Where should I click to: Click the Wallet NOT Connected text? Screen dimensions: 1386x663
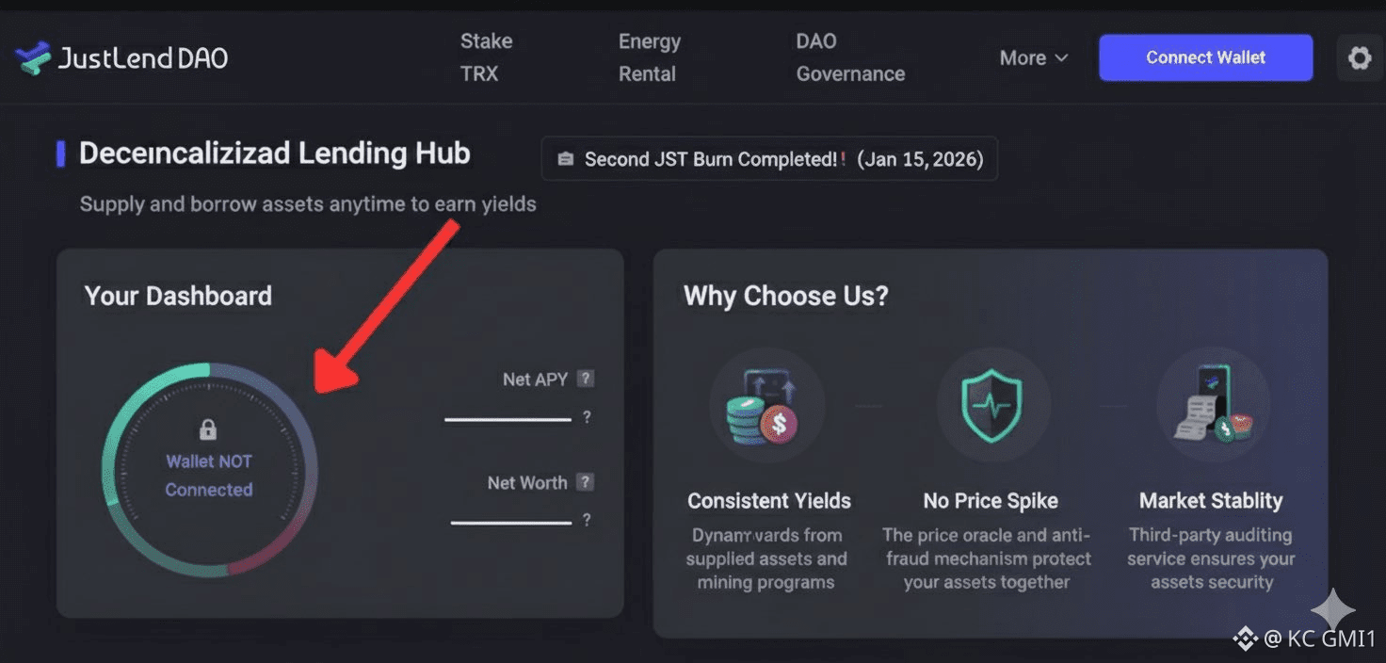click(209, 476)
